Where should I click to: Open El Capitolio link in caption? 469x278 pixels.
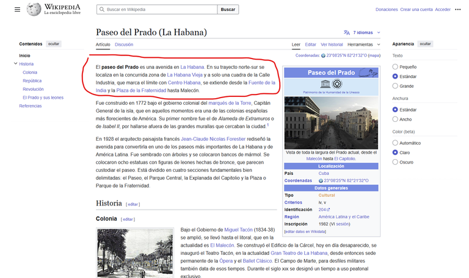(344, 159)
